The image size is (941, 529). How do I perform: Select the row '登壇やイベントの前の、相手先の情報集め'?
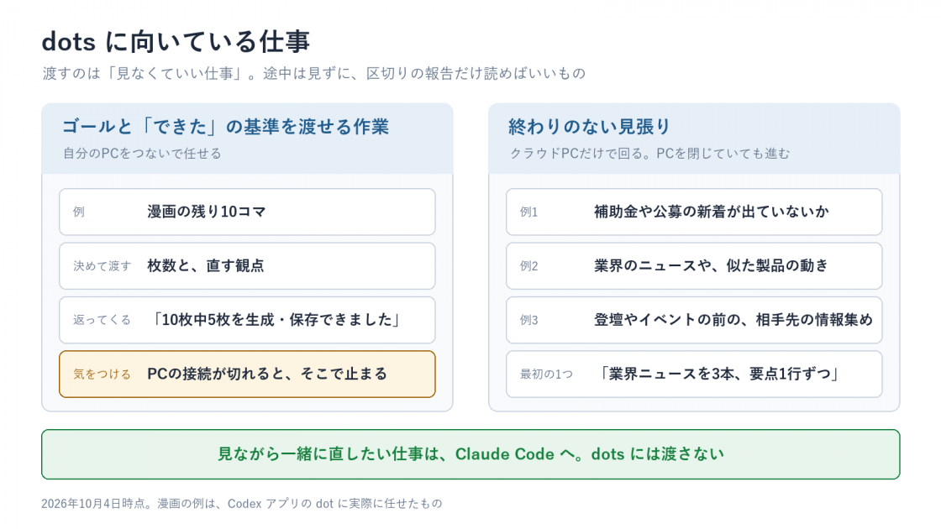(694, 320)
